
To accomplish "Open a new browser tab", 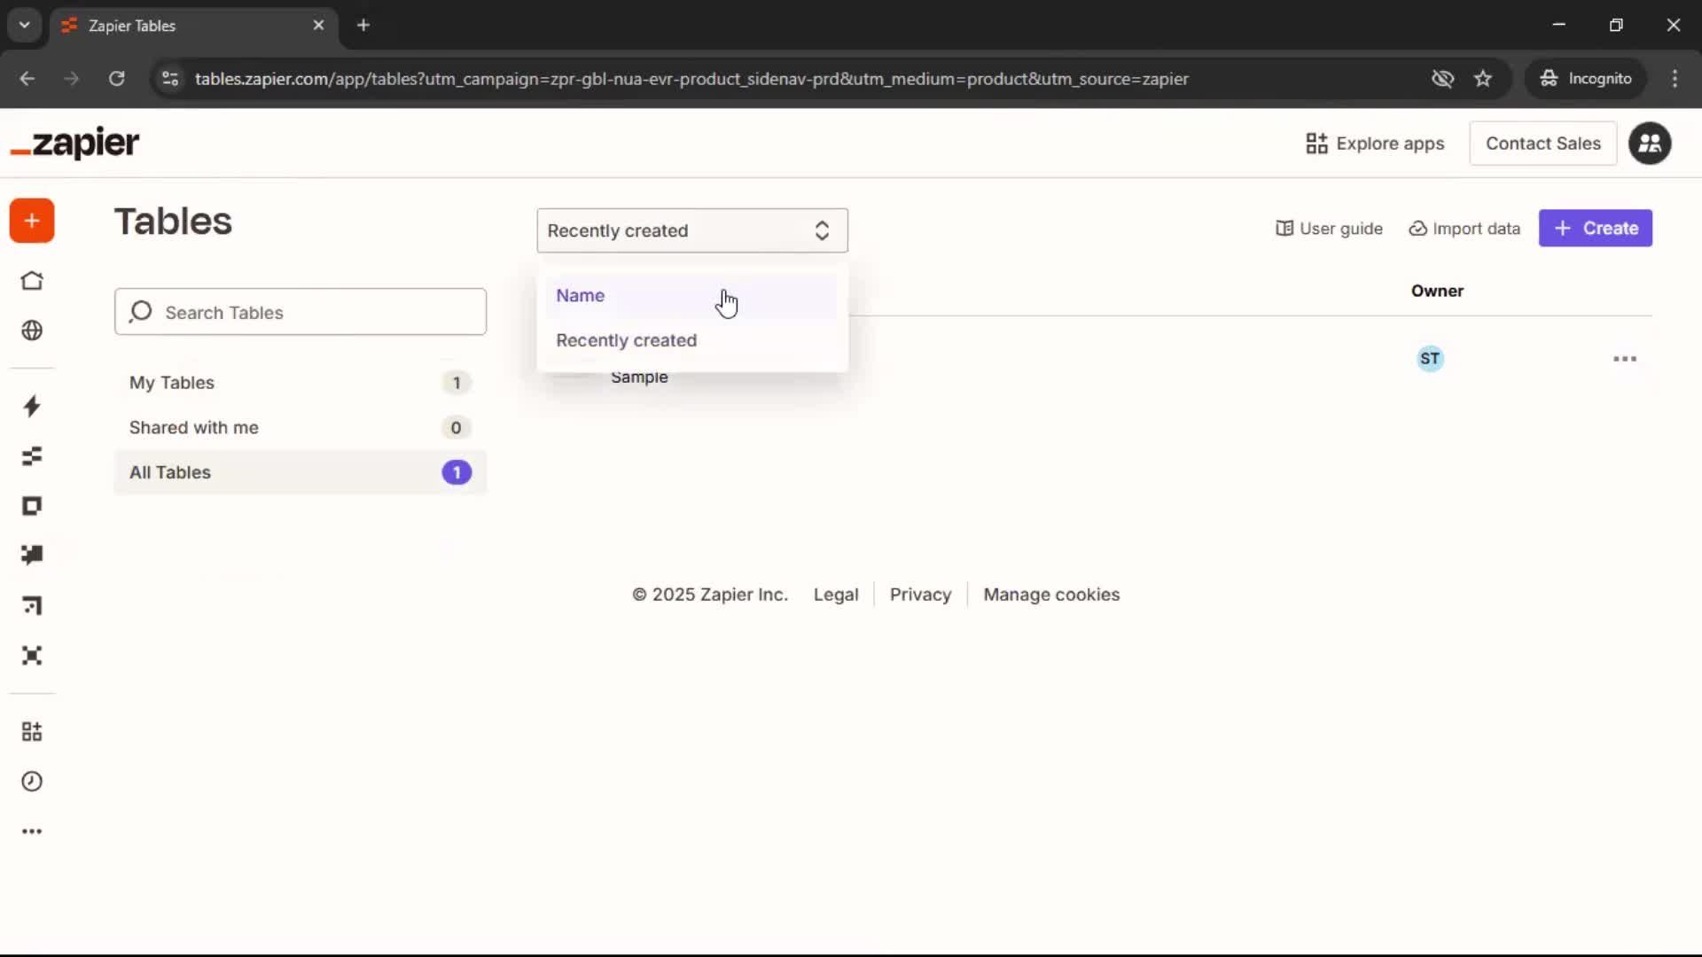I will click(363, 25).
